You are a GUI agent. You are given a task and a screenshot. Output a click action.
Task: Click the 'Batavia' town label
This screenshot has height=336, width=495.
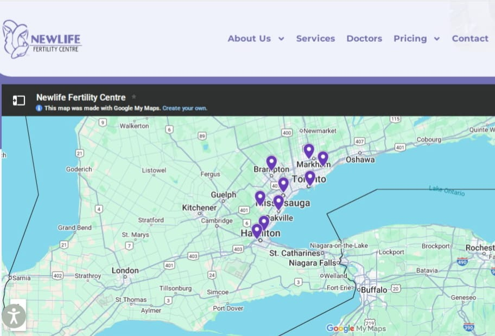(x=427, y=270)
